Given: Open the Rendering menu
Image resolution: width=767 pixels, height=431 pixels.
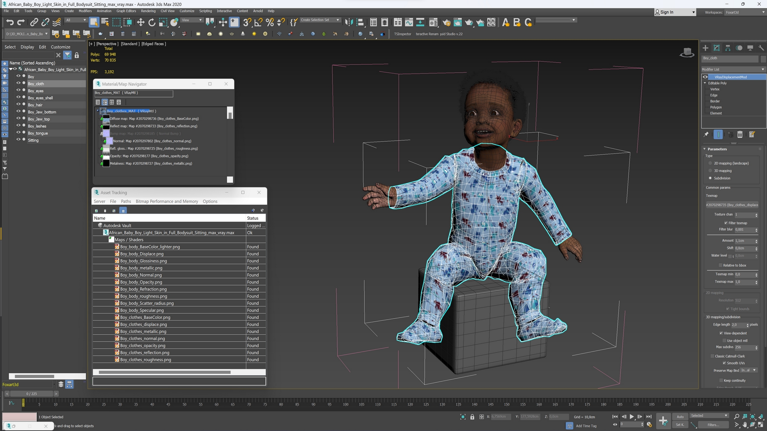Looking at the screenshot, I should pyautogui.click(x=148, y=11).
